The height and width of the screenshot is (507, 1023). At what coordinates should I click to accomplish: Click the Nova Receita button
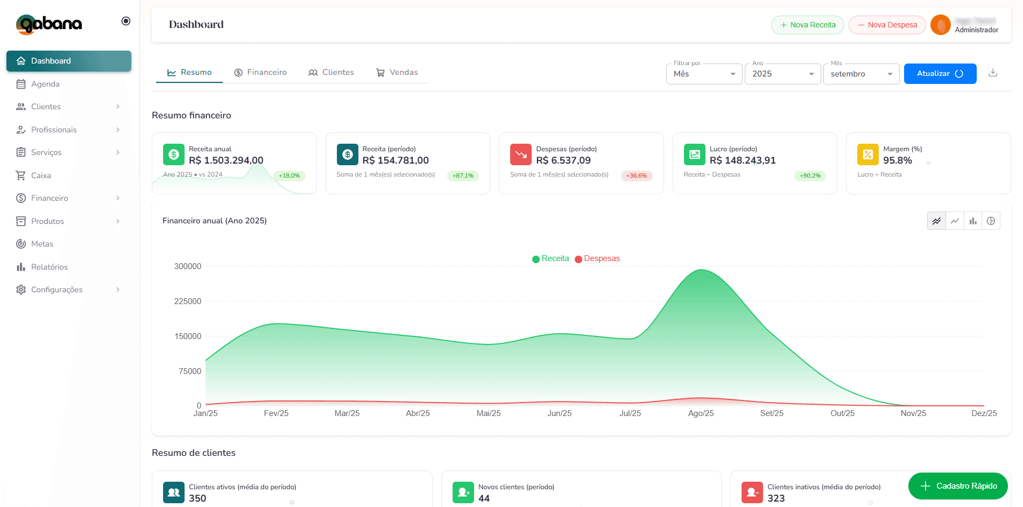[x=807, y=25]
